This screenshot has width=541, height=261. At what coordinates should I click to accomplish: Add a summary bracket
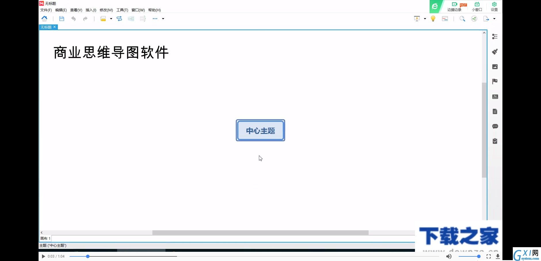pos(143,19)
